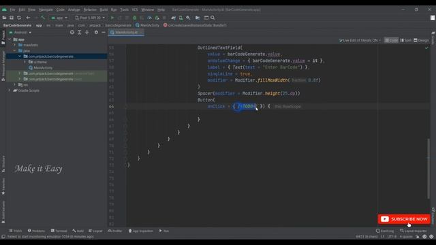
Task: Open the Edit menu
Action: (21, 10)
